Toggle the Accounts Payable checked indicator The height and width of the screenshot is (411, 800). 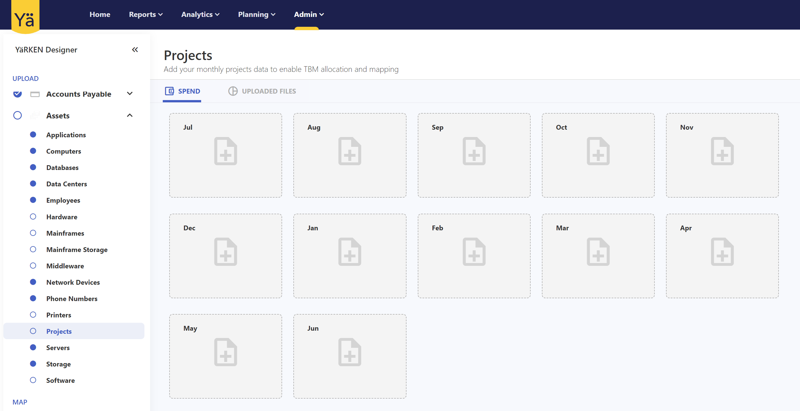click(x=17, y=94)
